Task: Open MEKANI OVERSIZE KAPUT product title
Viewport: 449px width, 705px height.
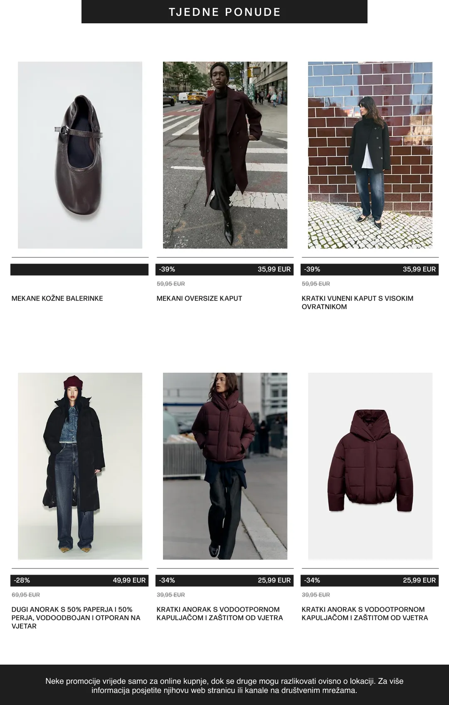Action: [199, 299]
